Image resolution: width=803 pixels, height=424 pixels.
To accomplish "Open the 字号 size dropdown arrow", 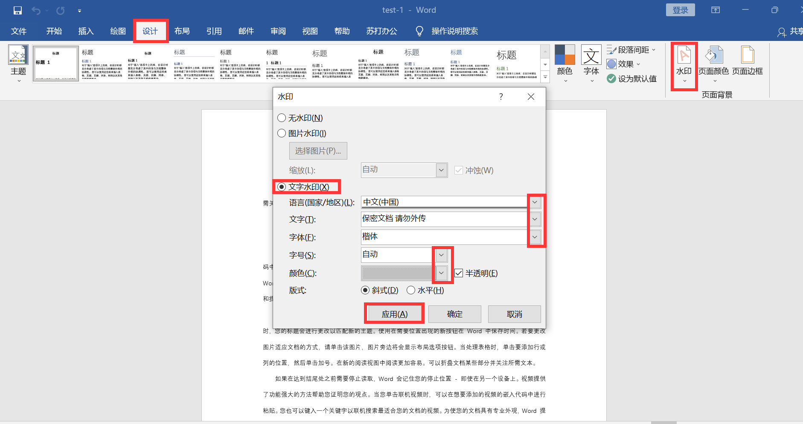I will (442, 255).
